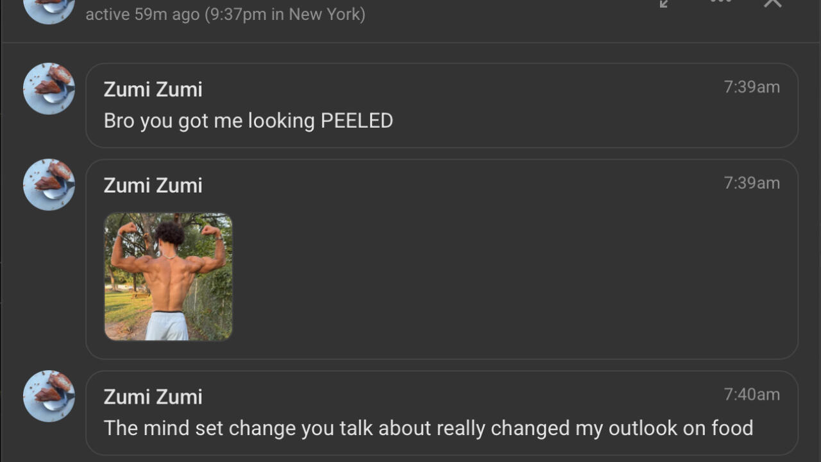Open the chat header profile avatar

click(49, 9)
